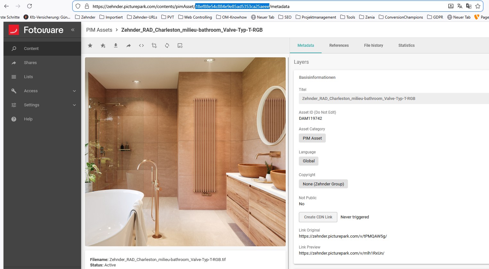Click the star-plus add to collection icon
This screenshot has width=489, height=269.
[103, 45]
